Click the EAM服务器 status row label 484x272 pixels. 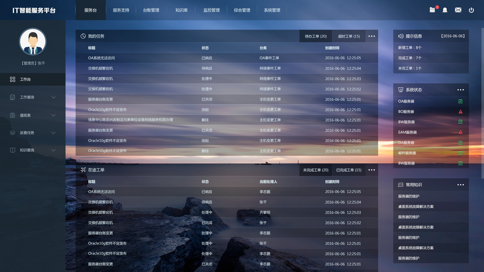click(x=407, y=132)
